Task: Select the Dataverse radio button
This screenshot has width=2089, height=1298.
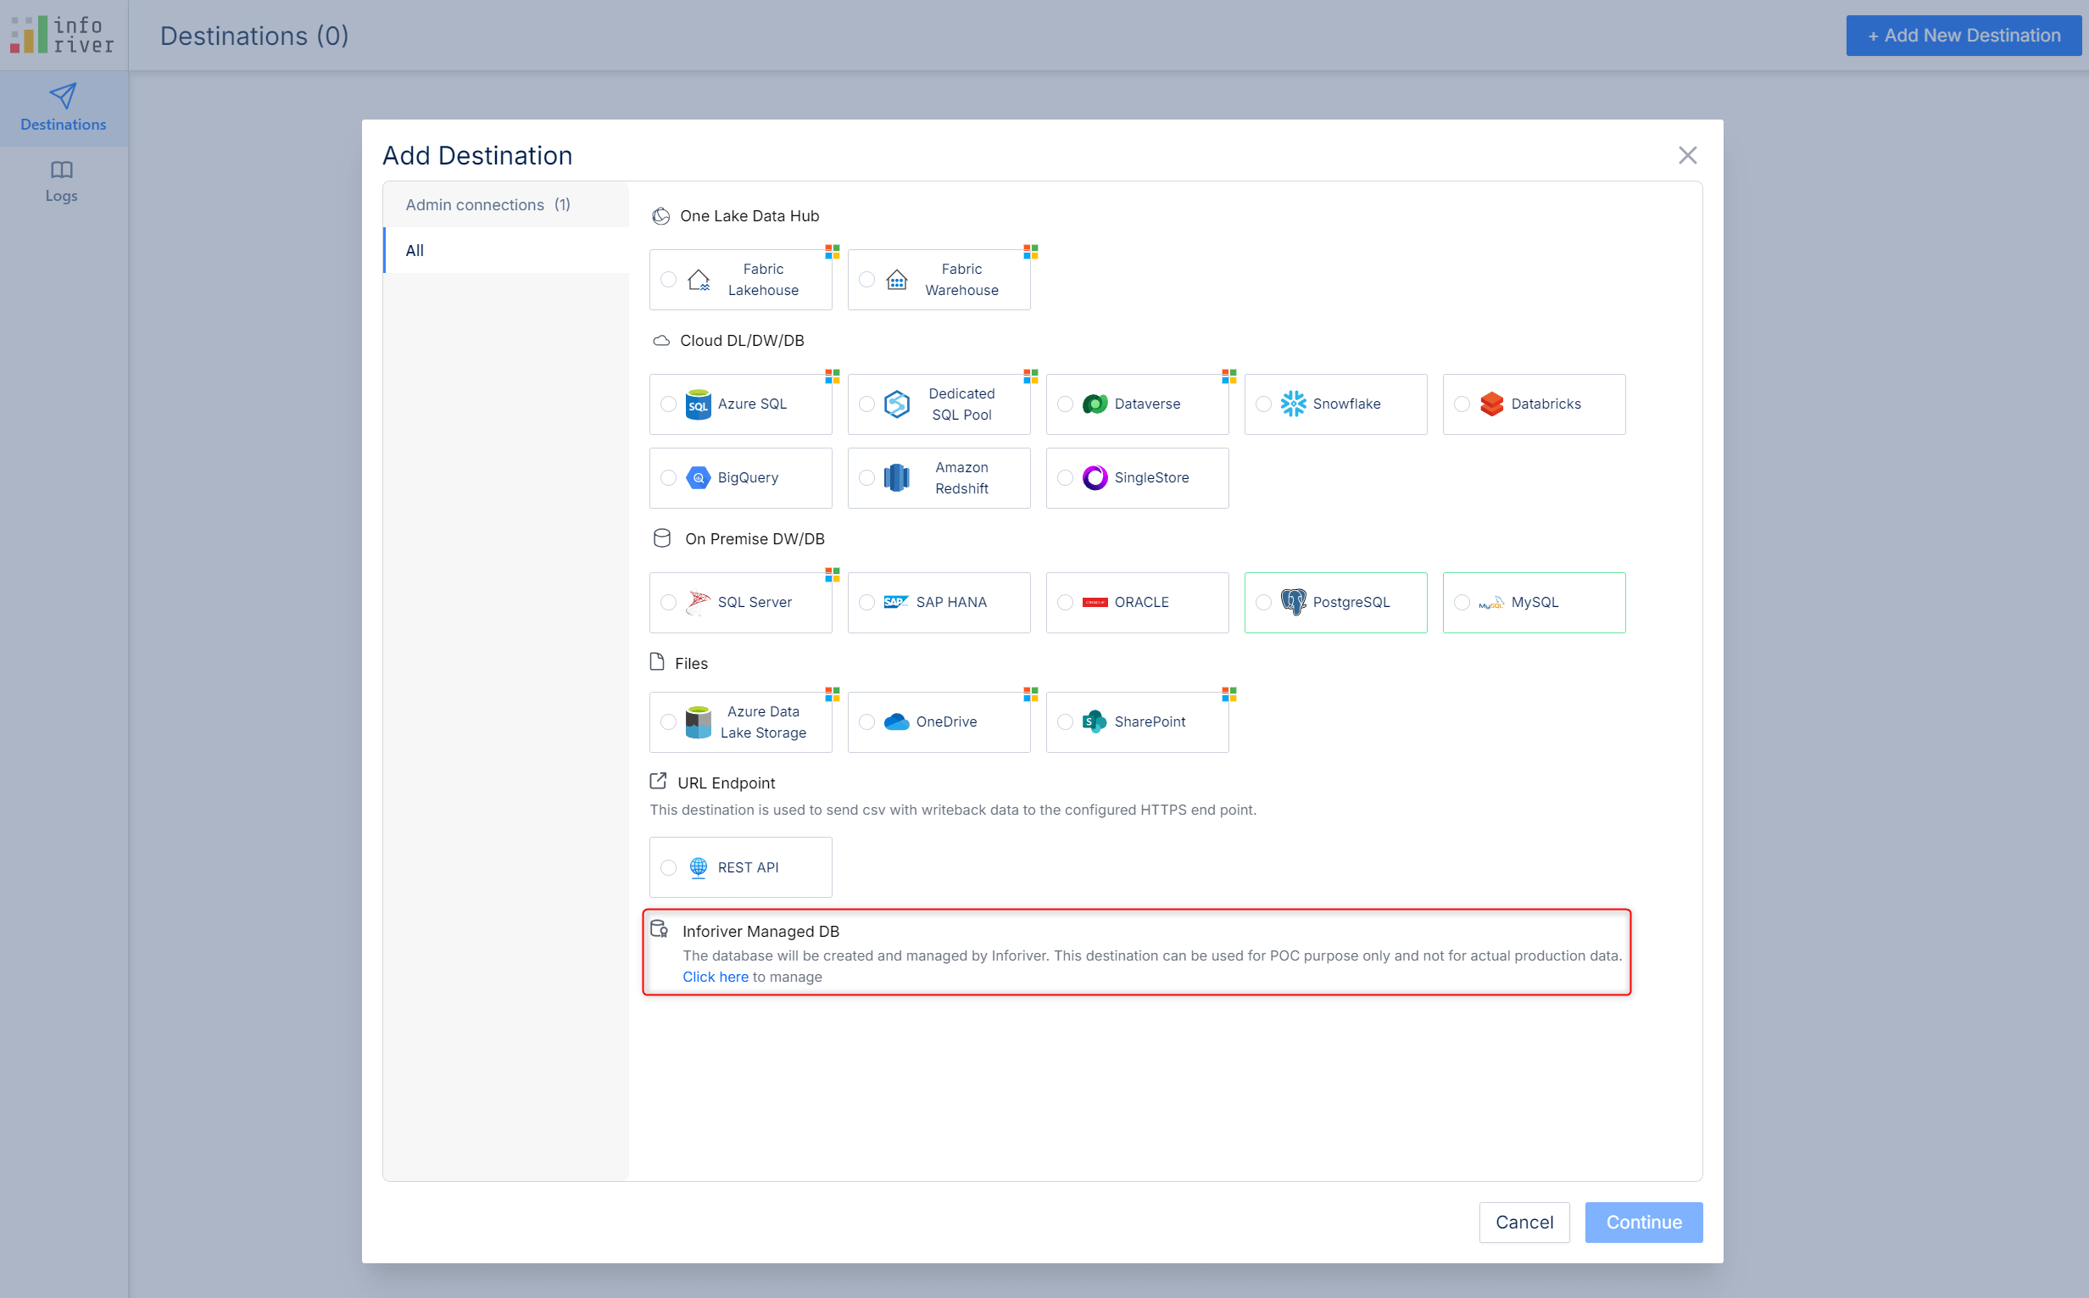Action: 1065,404
